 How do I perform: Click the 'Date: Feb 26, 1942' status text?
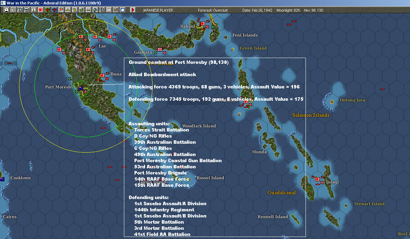(x=257, y=10)
